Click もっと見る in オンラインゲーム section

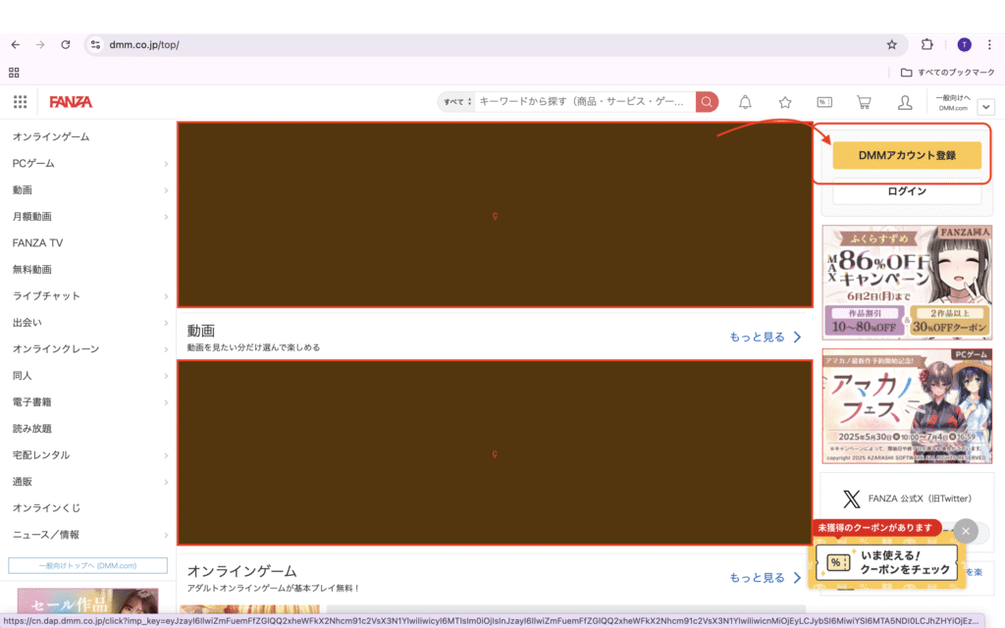pos(766,578)
